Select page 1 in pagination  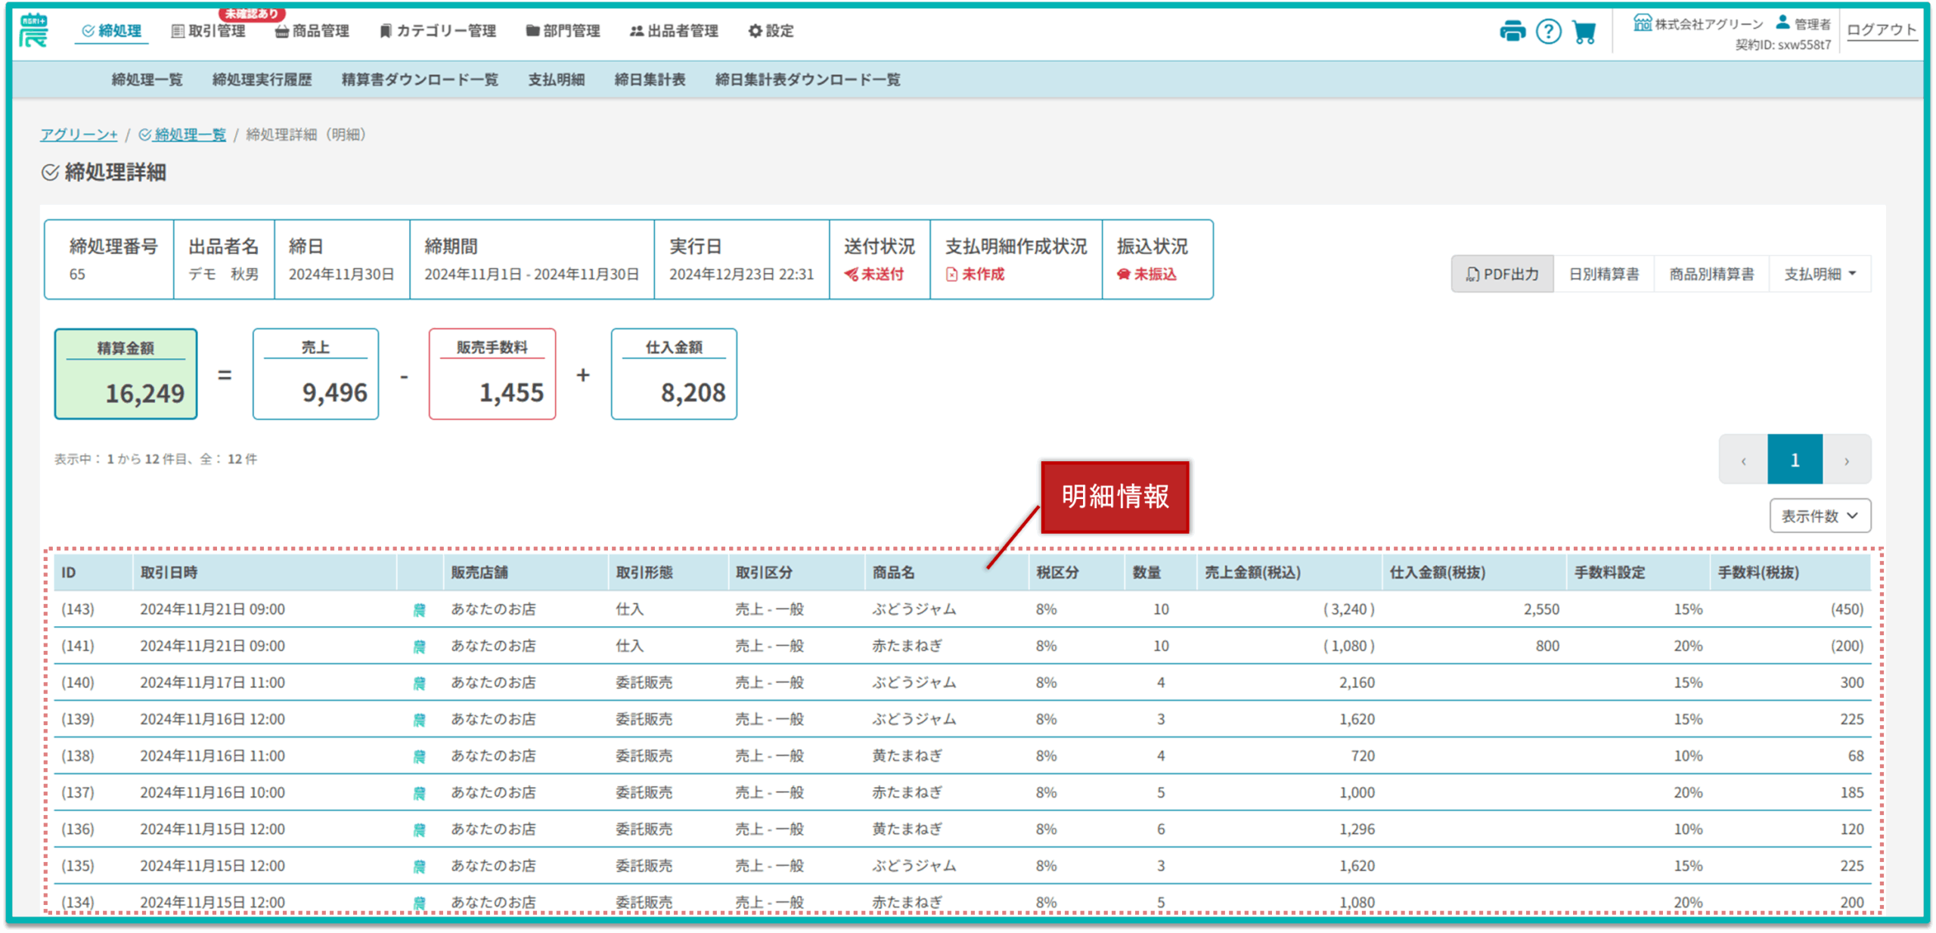point(1795,460)
